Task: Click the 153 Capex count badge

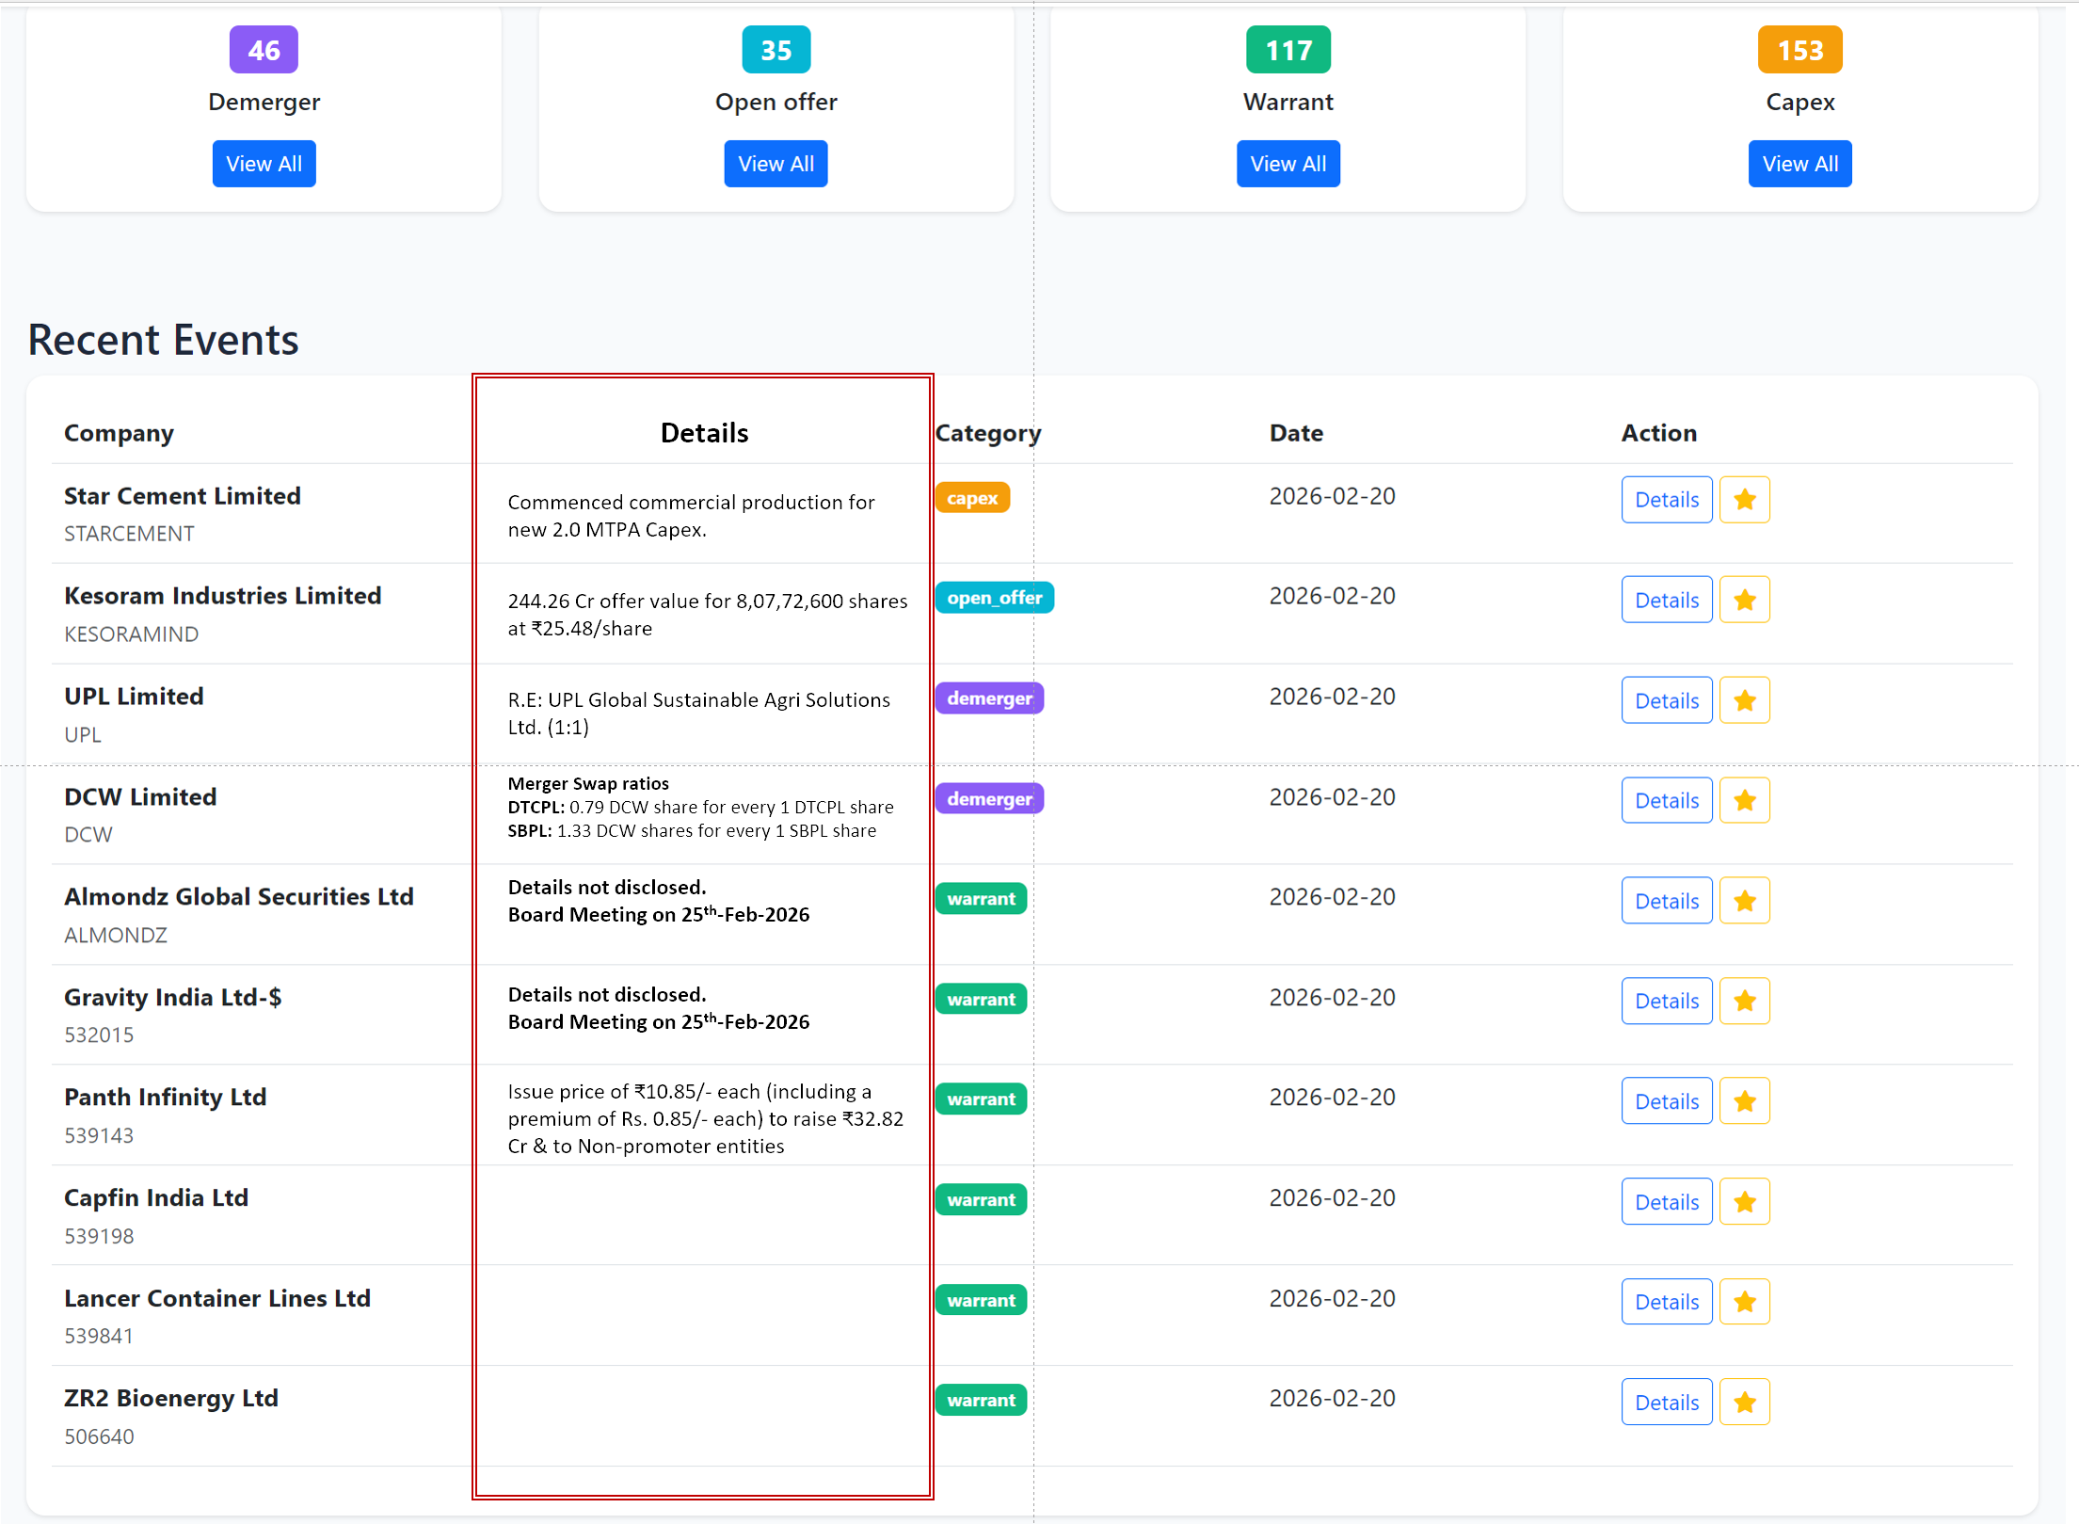Action: point(1799,50)
